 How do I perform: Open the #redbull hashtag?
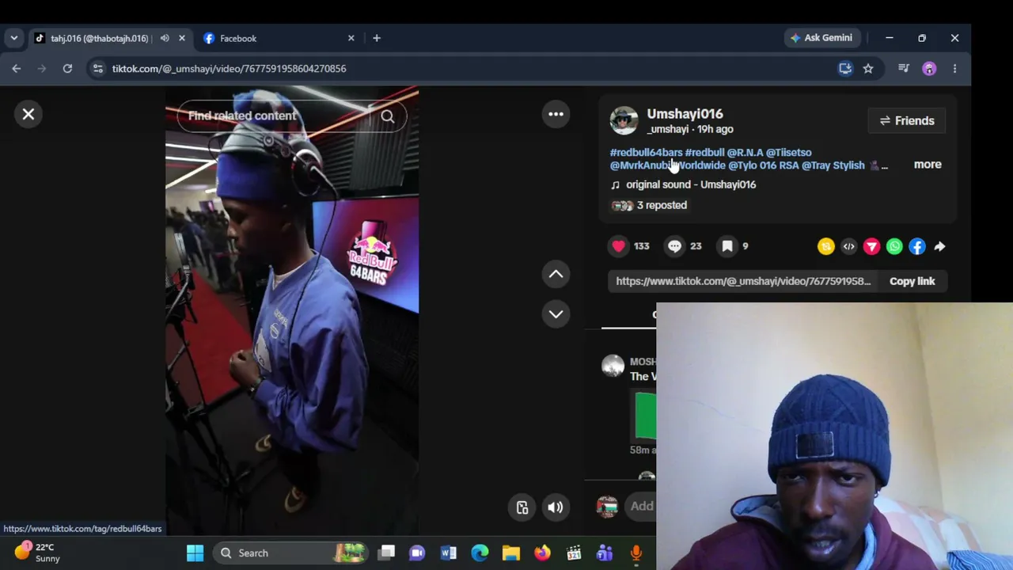[x=704, y=152]
